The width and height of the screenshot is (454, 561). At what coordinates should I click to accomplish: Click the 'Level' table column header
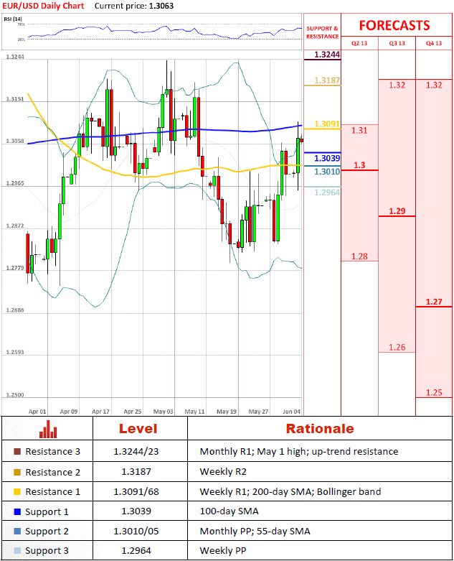coord(138,429)
